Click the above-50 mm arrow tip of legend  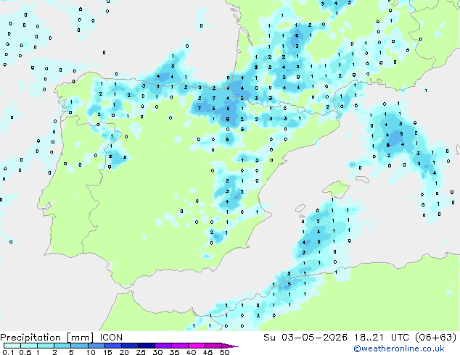[230, 346]
